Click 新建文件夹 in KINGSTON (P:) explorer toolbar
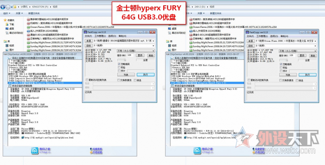The width and height of the screenshot is (325, 165). (x=34, y=13)
